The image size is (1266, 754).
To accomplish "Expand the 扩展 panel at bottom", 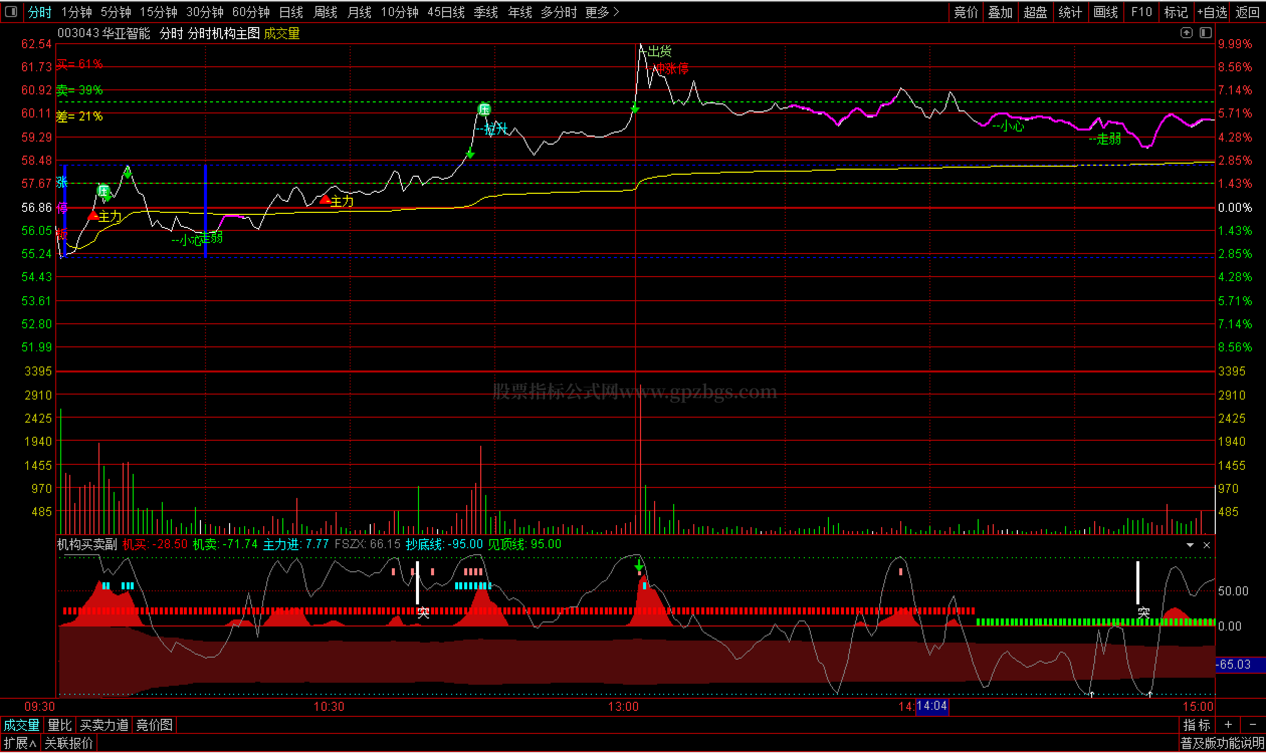I will pos(20,743).
